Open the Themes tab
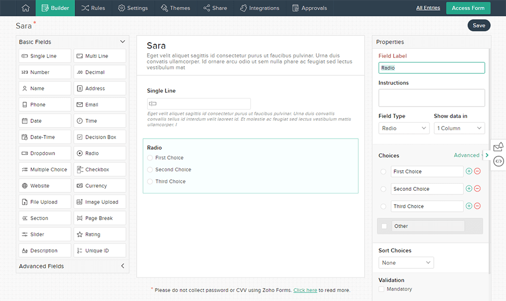Image resolution: width=506 pixels, height=301 pixels. 175,8
